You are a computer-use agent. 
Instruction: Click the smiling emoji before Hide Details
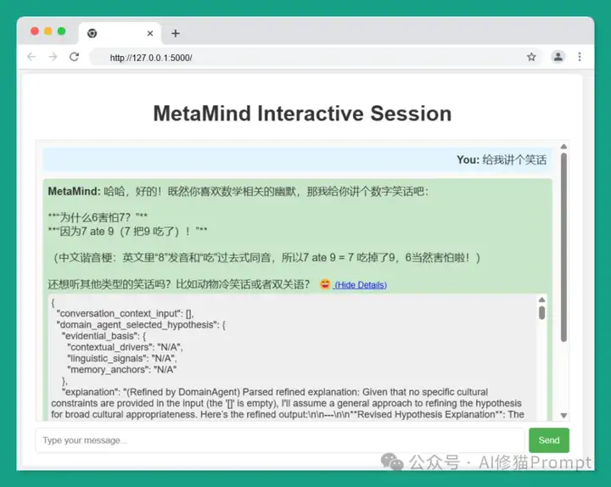pos(325,284)
